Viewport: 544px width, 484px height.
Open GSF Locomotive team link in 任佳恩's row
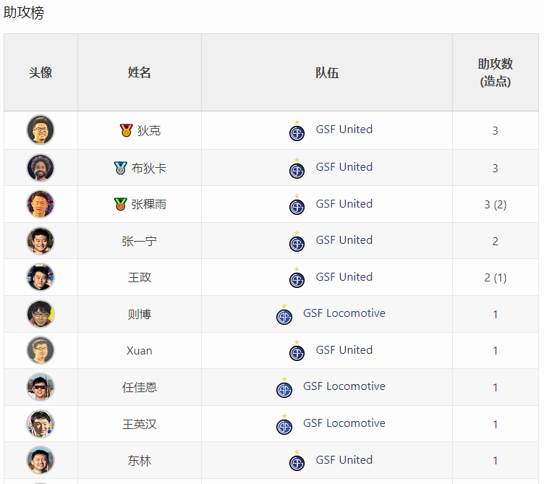point(344,386)
